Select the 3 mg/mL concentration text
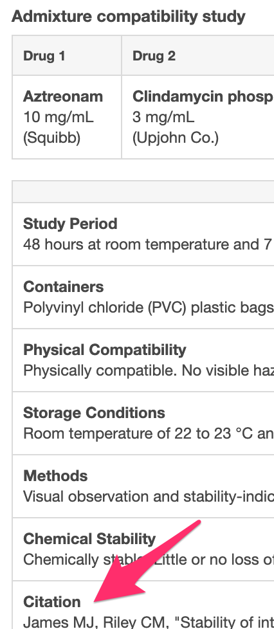Image resolution: width=274 pixels, height=629 pixels. 163,117
